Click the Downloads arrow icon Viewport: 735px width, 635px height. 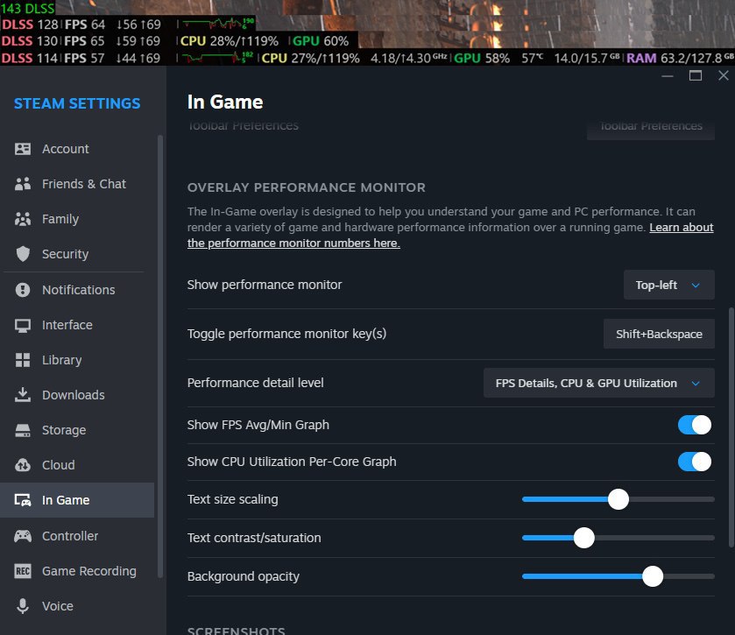(x=24, y=395)
